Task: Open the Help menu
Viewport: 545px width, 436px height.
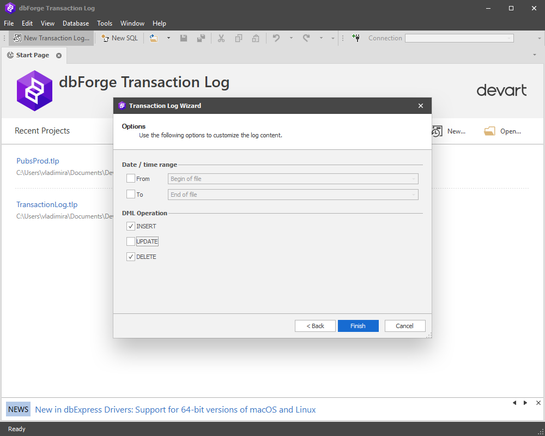Action: [159, 23]
